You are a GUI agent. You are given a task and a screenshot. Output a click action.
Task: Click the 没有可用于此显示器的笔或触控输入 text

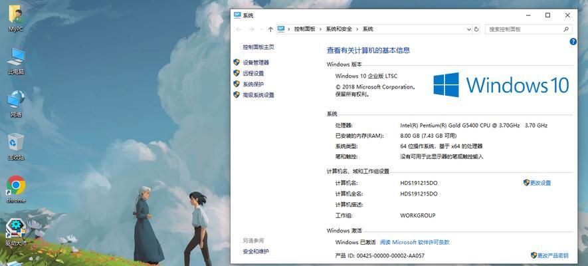(441, 157)
